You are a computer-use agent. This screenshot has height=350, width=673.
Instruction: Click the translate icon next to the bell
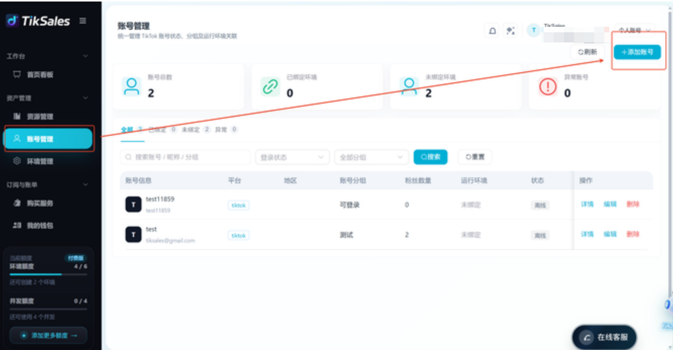point(511,31)
